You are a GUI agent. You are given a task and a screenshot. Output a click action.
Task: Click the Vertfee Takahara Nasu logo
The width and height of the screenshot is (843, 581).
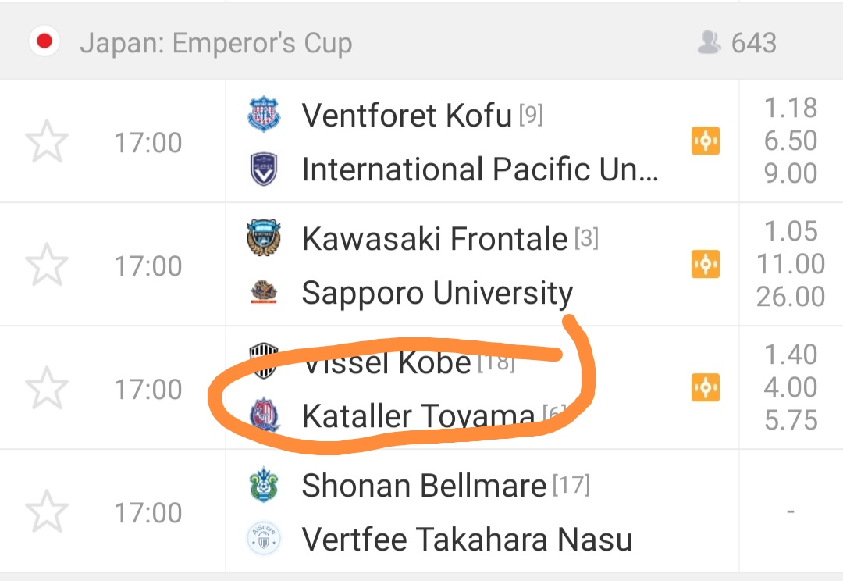tap(264, 540)
